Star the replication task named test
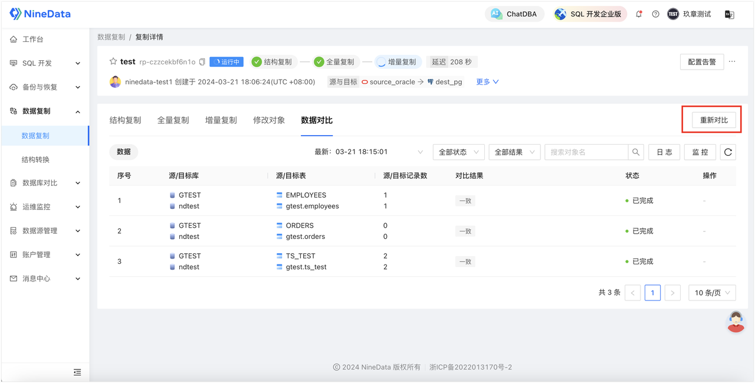This screenshot has height=383, width=755. point(112,61)
